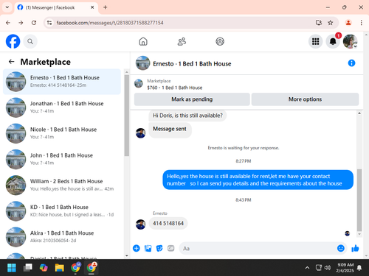Open the Notifications bell
The height and width of the screenshot is (276, 369).
pyautogui.click(x=333, y=41)
